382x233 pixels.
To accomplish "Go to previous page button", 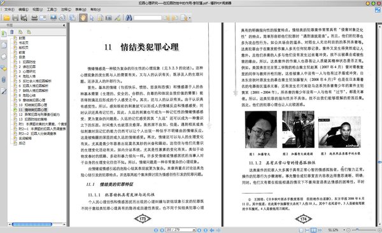I will pos(162,230).
